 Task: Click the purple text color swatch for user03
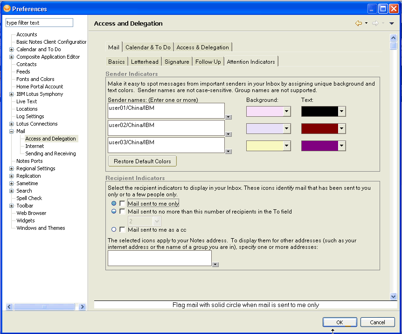pos(319,146)
